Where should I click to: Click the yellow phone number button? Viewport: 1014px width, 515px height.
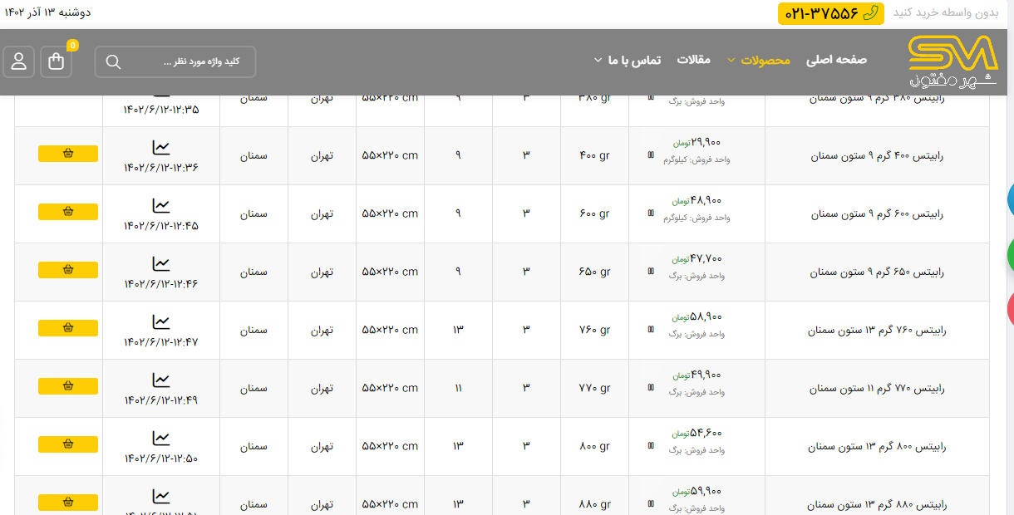(830, 13)
